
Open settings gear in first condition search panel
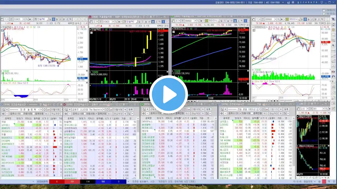coord(3,113)
